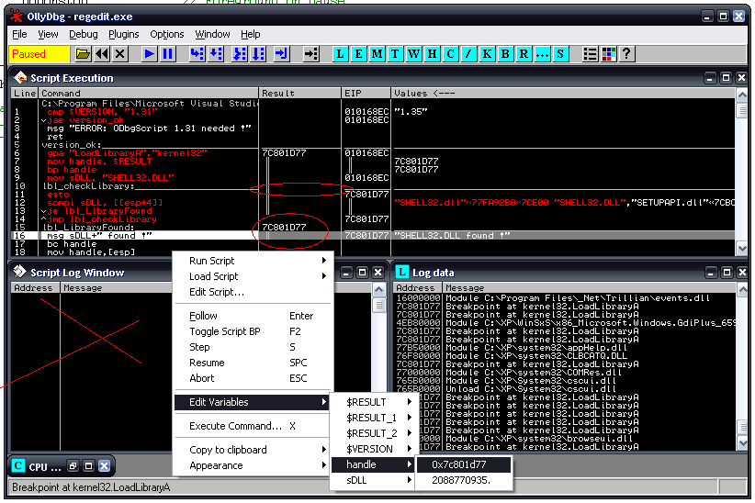The width and height of the screenshot is (755, 503).
Task: Select Toggle Script BP in context menu
Action: [x=224, y=331]
